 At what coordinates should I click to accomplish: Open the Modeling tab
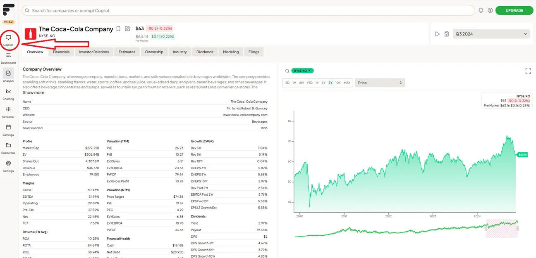pyautogui.click(x=231, y=52)
